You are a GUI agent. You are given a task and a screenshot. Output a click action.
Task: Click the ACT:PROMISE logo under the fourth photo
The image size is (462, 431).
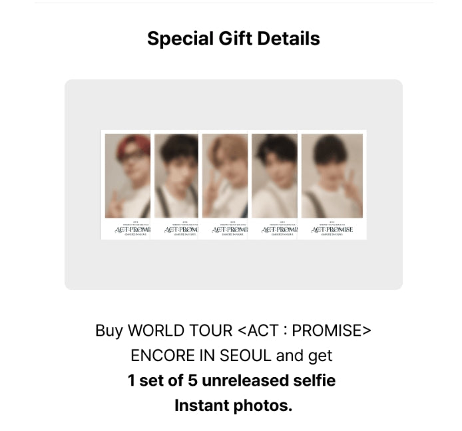pyautogui.click(x=280, y=229)
